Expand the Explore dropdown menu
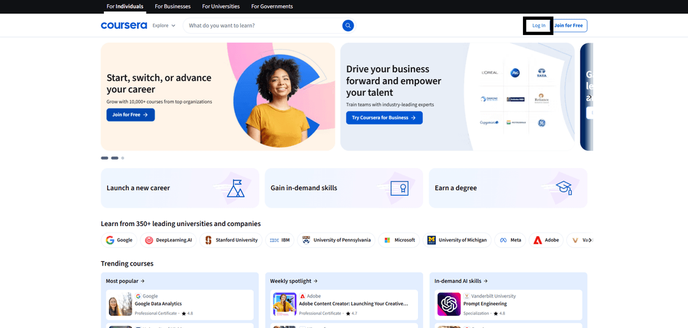Screen dimensions: 688x328 164,25
